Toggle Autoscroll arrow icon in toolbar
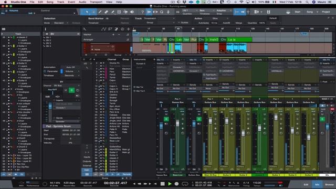The image size is (336, 189). pyautogui.click(x=149, y=12)
